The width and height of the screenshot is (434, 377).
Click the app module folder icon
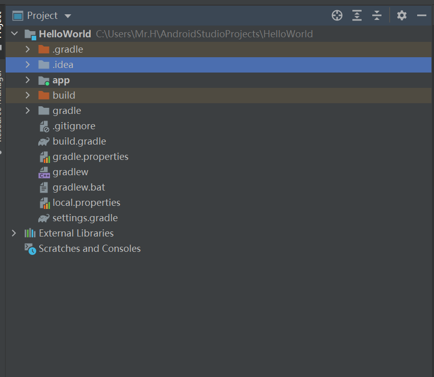tap(44, 80)
